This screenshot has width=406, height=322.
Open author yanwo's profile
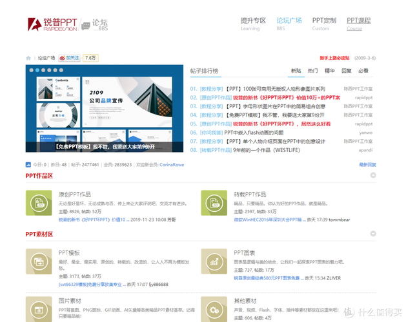coord(365,133)
